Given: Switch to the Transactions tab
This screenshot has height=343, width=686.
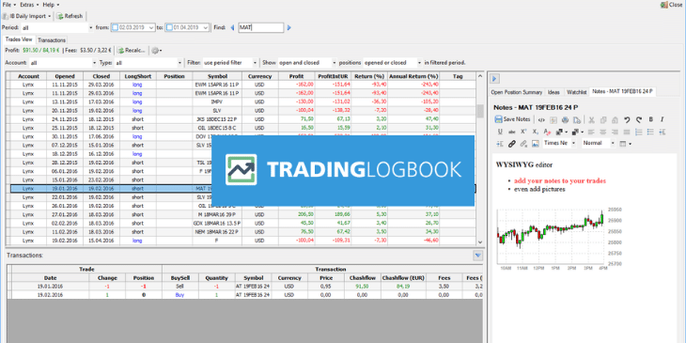Looking at the screenshot, I should tap(52, 39).
